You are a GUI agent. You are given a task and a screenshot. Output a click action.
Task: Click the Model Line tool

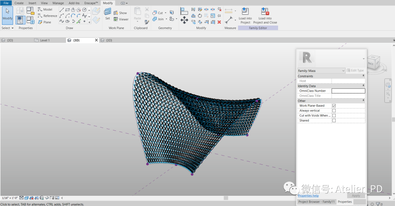click(x=45, y=9)
